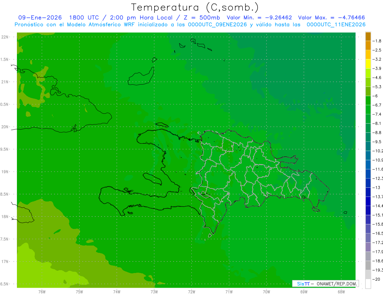
Task: Click the "68W" longitude label
Action: point(341,292)
